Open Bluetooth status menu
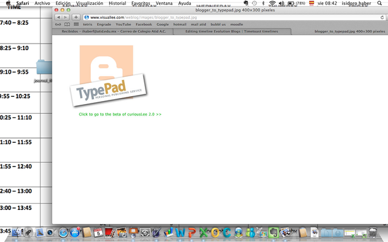 coord(263,3)
